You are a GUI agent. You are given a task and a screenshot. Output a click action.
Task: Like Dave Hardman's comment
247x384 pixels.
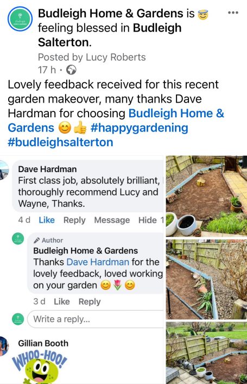point(47,220)
